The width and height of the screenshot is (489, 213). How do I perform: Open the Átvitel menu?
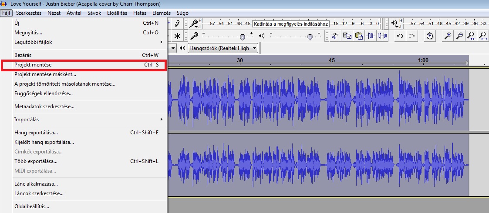tap(74, 13)
